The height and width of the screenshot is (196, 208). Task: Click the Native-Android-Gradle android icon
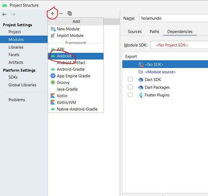pyautogui.click(x=53, y=109)
